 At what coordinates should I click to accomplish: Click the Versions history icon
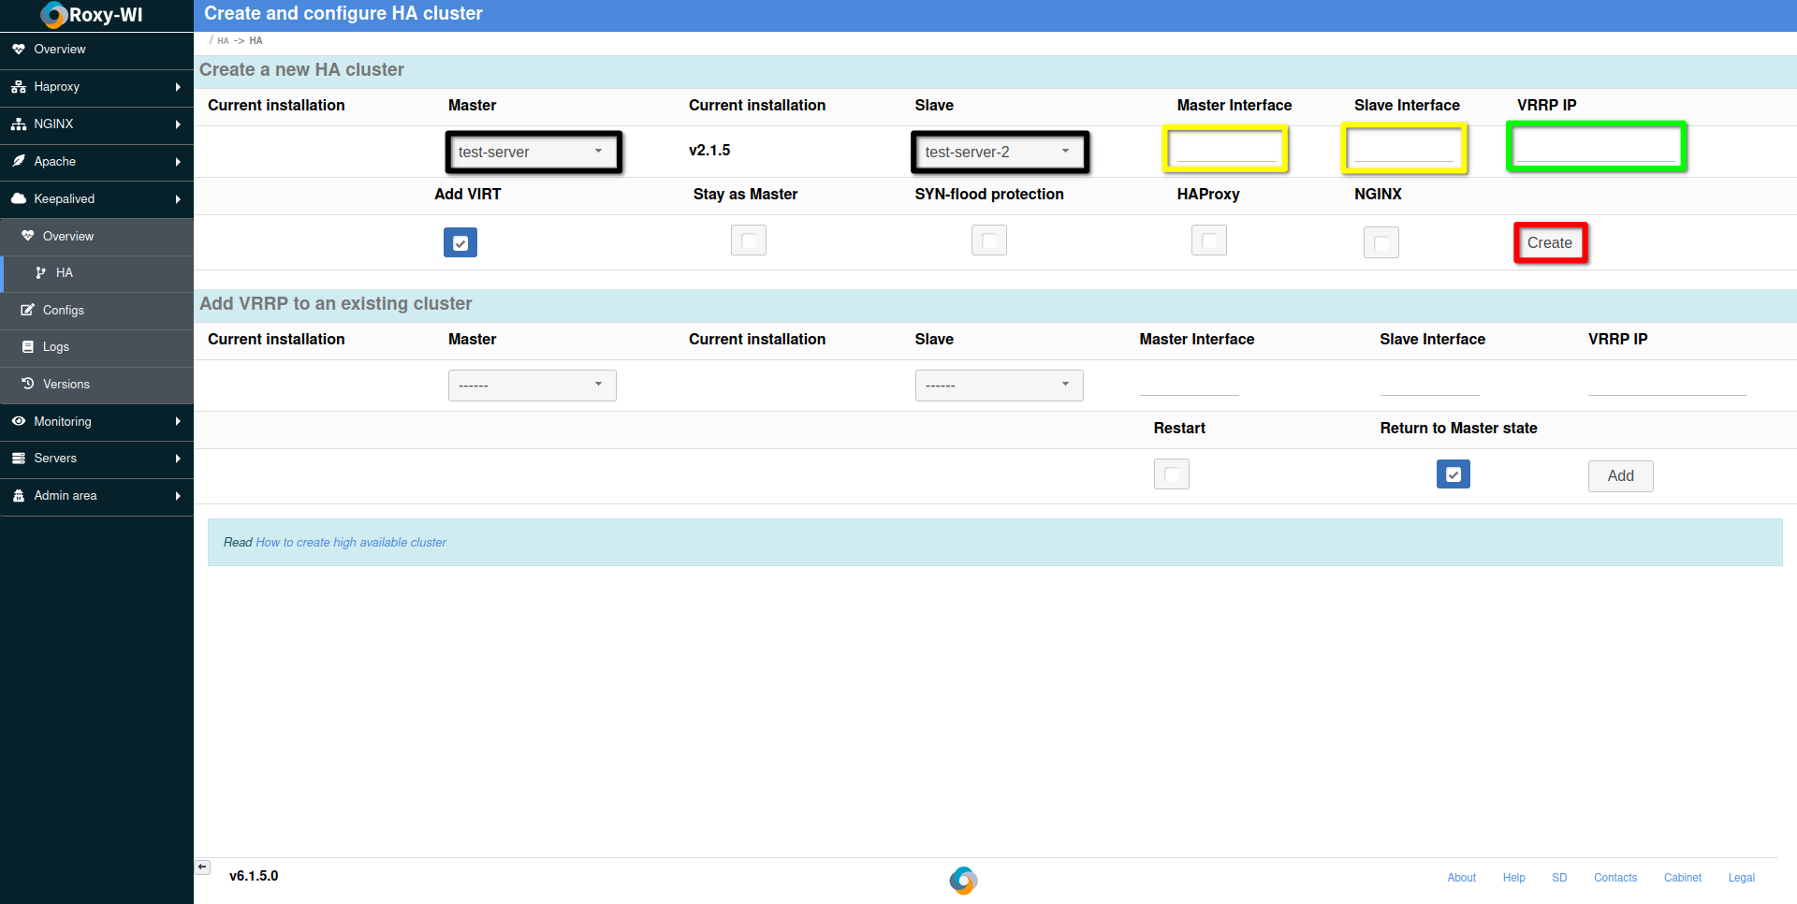28,384
